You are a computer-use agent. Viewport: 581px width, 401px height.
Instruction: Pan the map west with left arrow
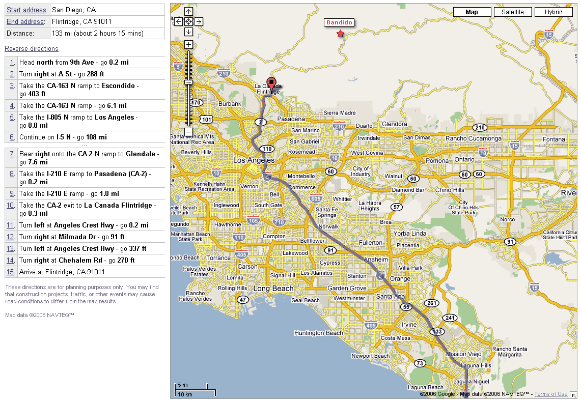[179, 21]
